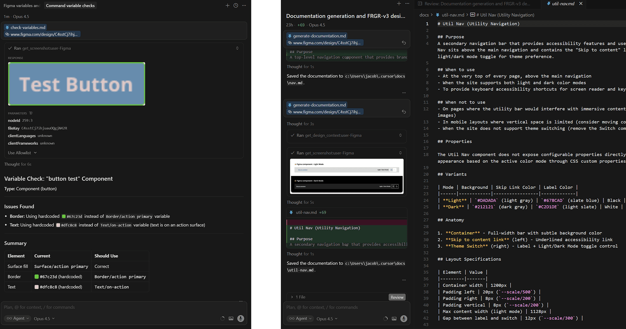
Task: Click 'docs' in the editor breadcrumb
Action: 424,15
